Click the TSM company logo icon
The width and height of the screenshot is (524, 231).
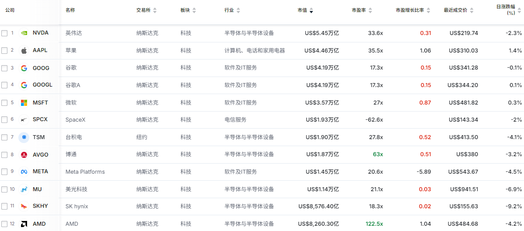point(24,137)
